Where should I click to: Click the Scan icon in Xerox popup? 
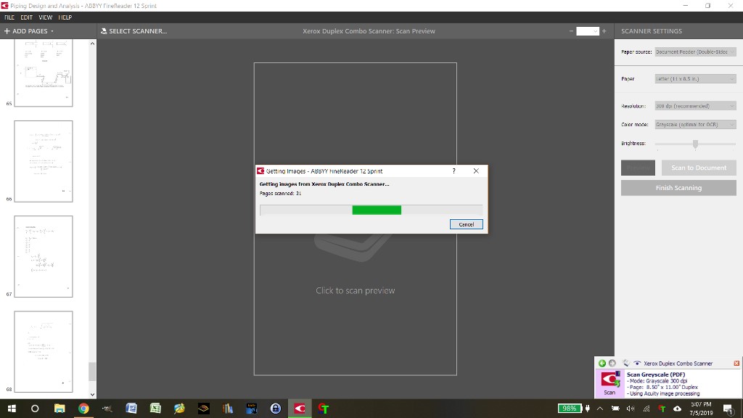609,383
